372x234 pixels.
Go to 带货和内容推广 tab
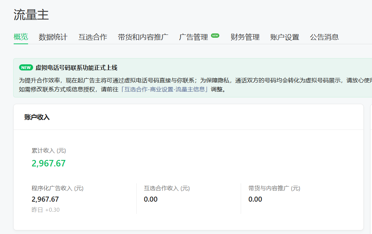pos(143,37)
